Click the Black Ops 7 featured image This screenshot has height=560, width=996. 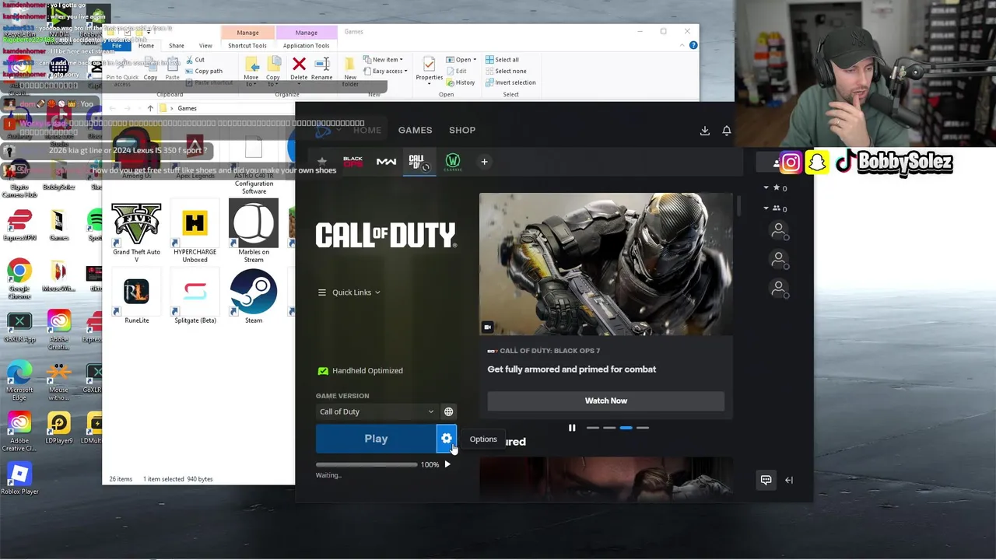(605, 264)
